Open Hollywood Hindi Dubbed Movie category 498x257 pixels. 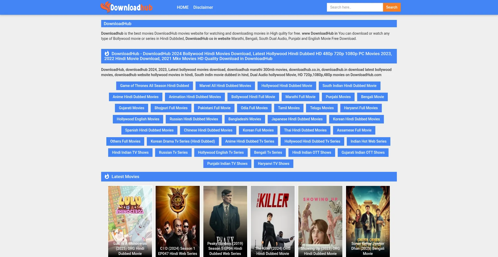click(287, 86)
